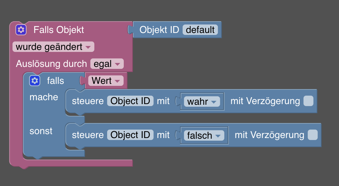Click 'steuere' label of first control block
The height and width of the screenshot is (186, 339).
[88, 101]
